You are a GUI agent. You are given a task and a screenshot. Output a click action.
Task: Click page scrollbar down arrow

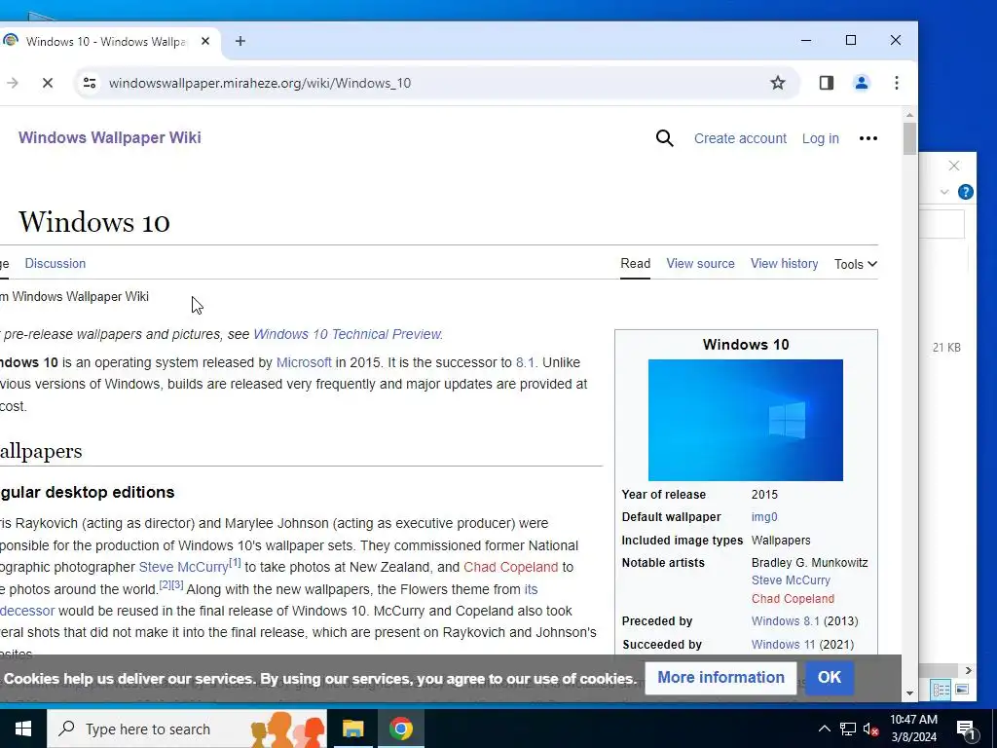point(909,693)
